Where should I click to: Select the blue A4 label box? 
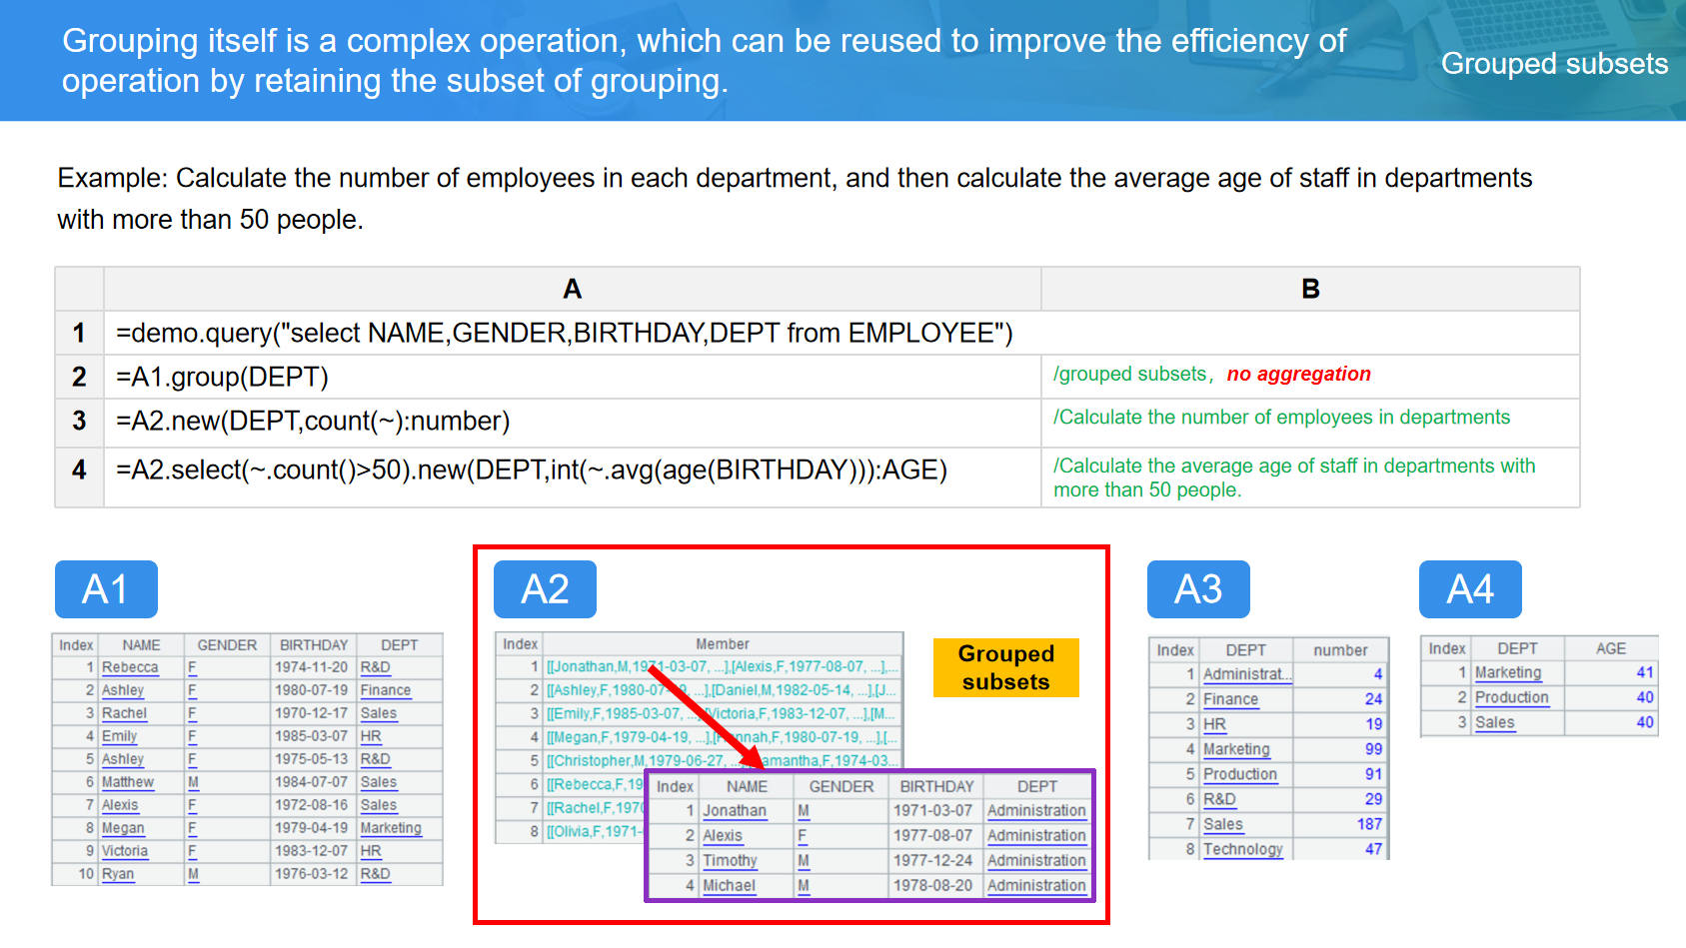tap(1470, 589)
